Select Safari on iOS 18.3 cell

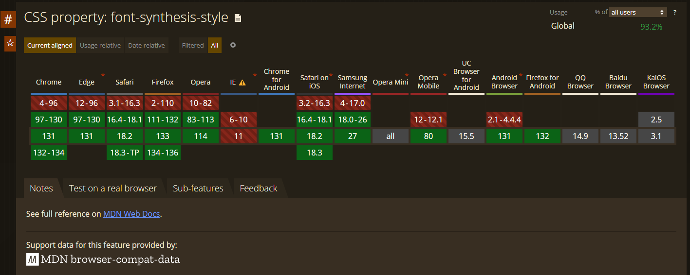point(315,153)
